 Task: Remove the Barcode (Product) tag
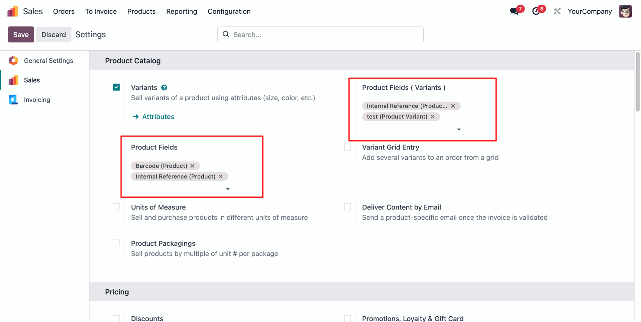tap(193, 166)
